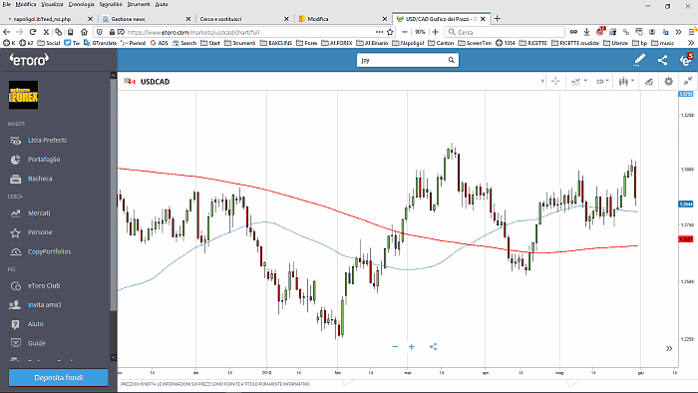Image resolution: width=698 pixels, height=393 pixels.
Task: Click the Deposita fondi button
Action: (58, 377)
